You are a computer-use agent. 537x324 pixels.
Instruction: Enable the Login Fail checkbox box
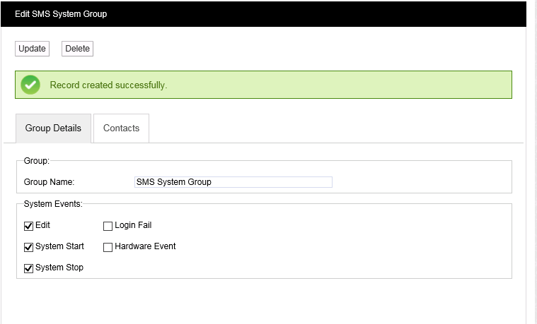(108, 226)
